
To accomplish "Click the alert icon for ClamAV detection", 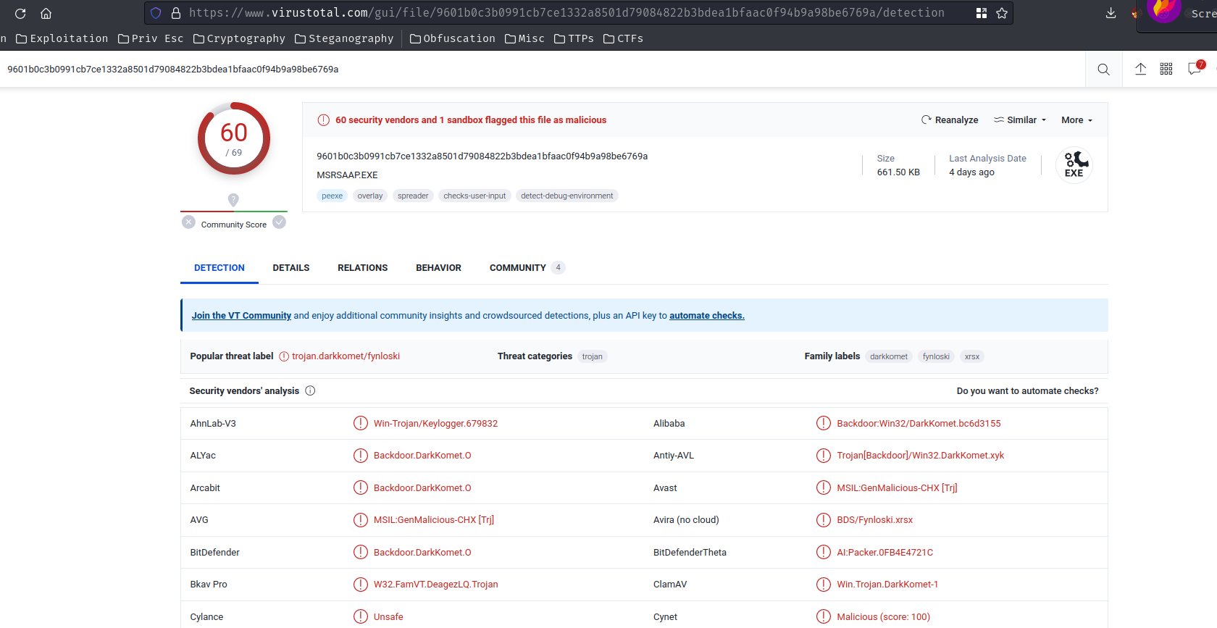I will 824,585.
